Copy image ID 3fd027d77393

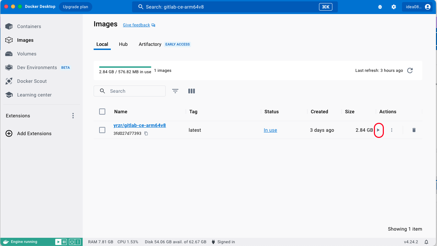coord(146,133)
